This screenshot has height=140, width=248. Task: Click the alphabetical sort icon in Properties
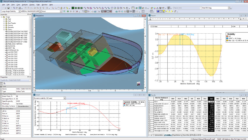(x=4, y=83)
